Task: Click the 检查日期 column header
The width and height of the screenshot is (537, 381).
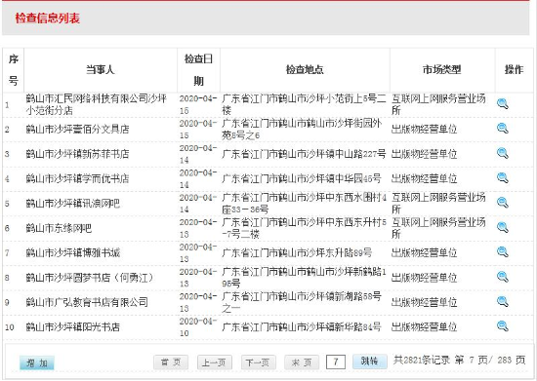Action: [198, 70]
